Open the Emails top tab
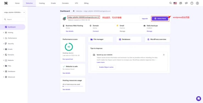The image size is (203, 103). coord(53,3)
